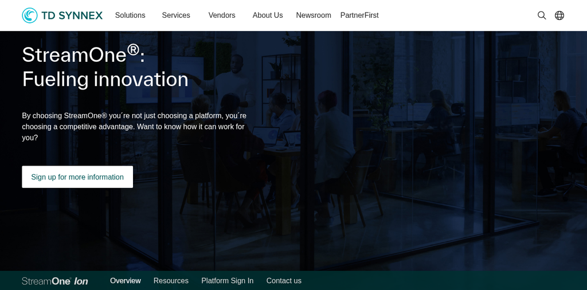Select the Overview tab
Image resolution: width=587 pixels, height=290 pixels.
click(126, 281)
